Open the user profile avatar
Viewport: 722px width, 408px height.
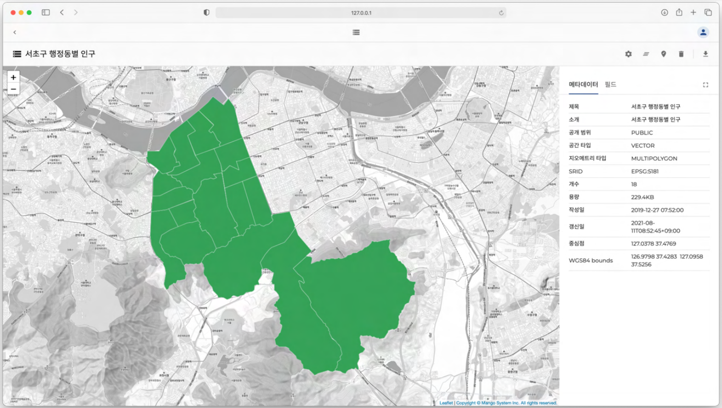[703, 32]
